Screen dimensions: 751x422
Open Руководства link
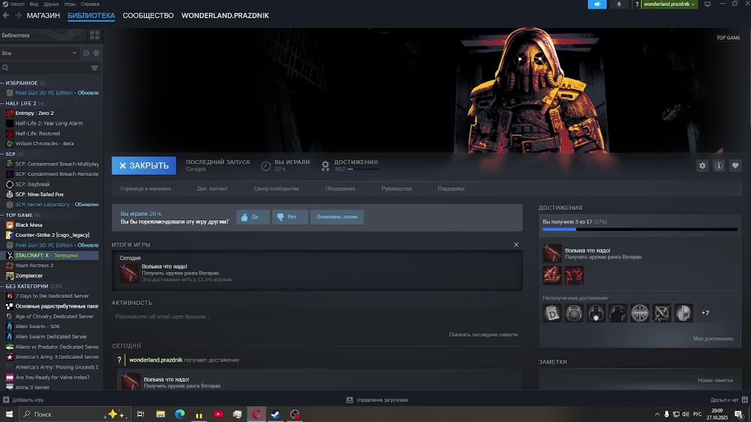(x=397, y=189)
